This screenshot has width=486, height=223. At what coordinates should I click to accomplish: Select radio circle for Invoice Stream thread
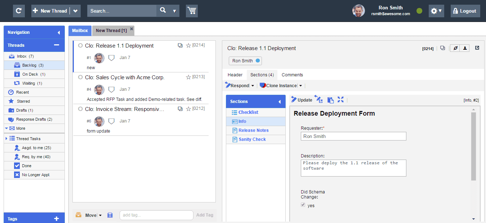pyautogui.click(x=80, y=109)
